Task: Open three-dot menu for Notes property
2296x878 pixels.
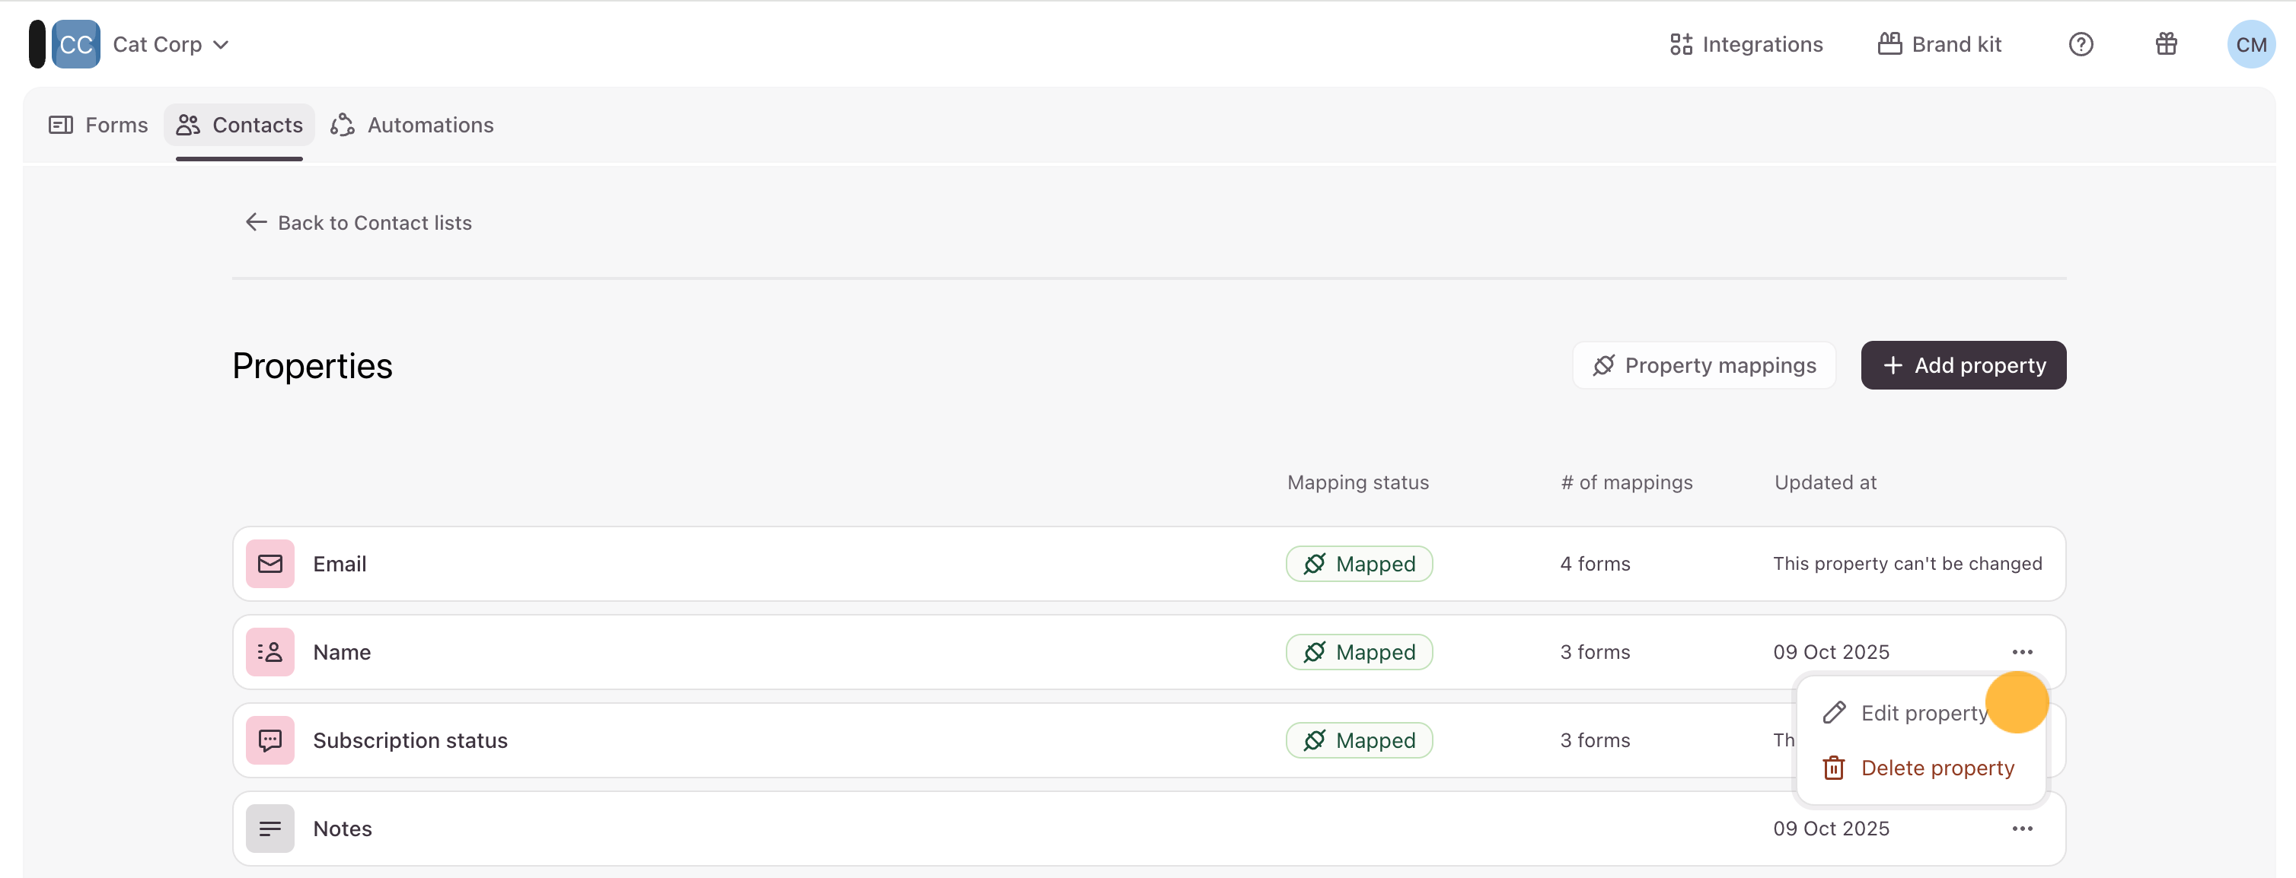Action: [2021, 828]
